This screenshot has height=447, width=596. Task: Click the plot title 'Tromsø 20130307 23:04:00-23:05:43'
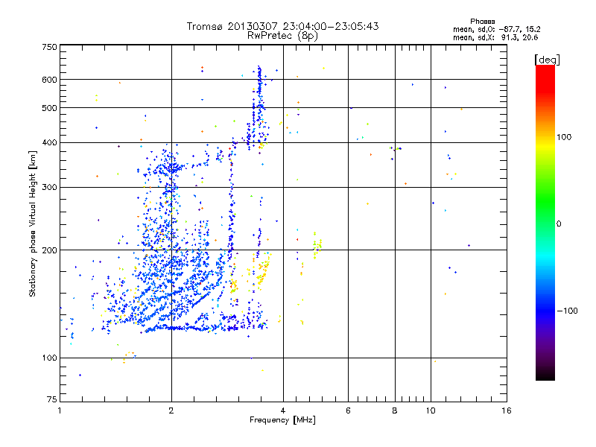(x=282, y=26)
